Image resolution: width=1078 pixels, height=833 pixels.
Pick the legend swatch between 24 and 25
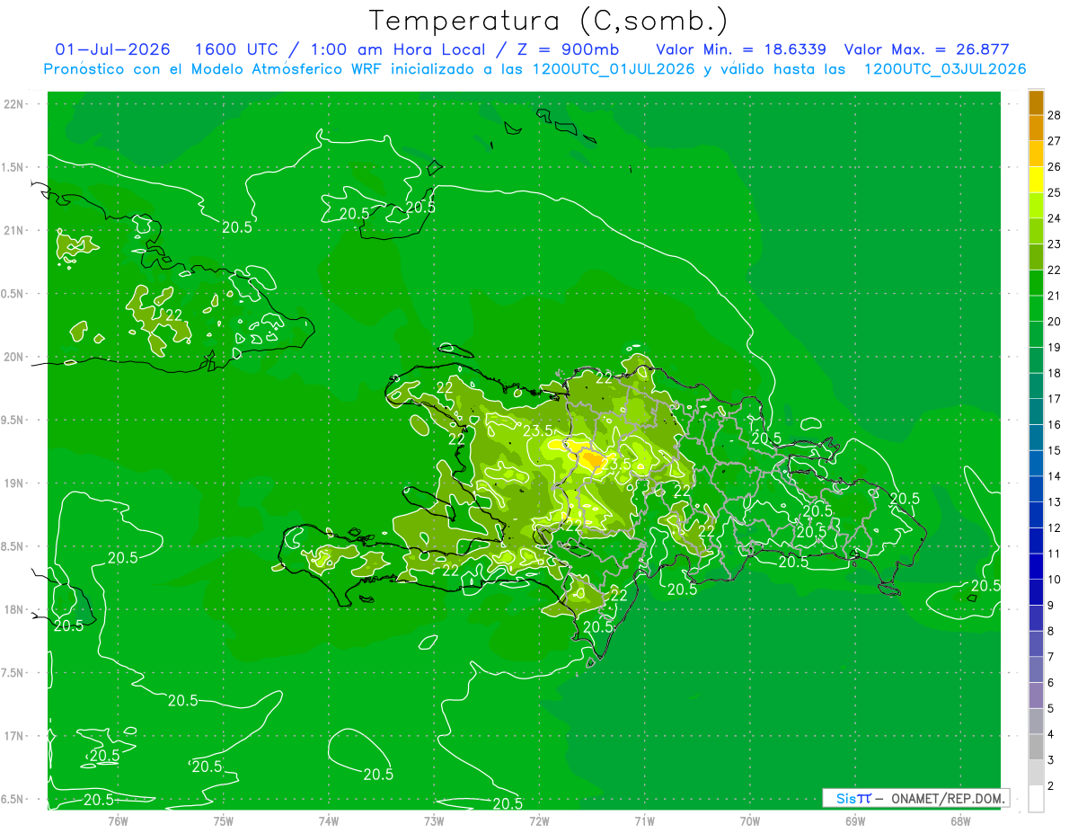click(x=1036, y=207)
